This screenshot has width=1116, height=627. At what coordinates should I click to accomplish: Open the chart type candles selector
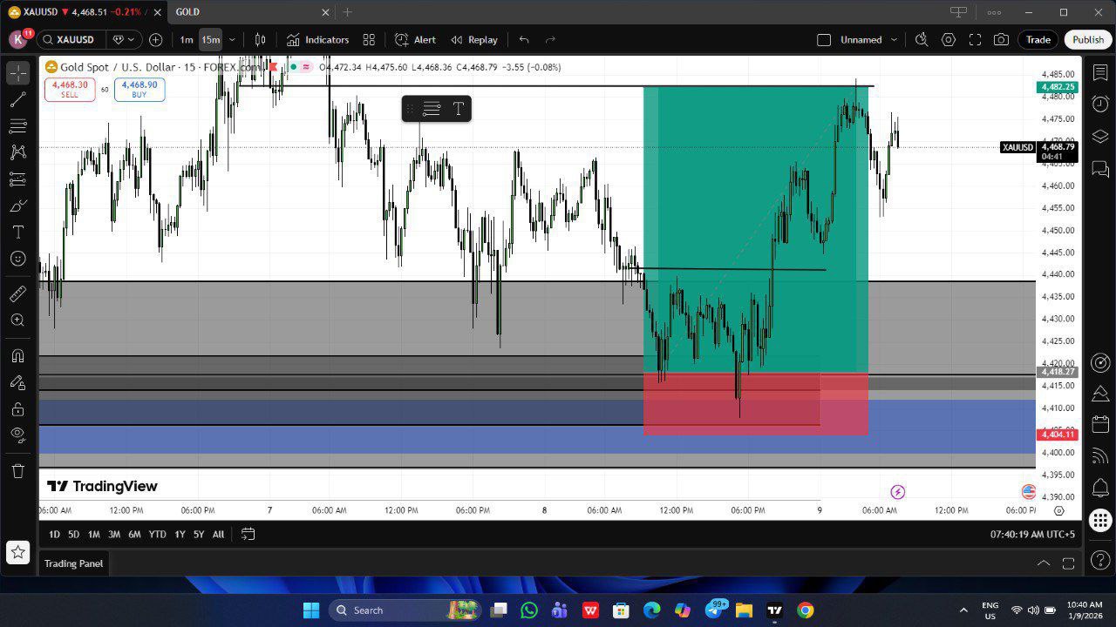pos(260,39)
